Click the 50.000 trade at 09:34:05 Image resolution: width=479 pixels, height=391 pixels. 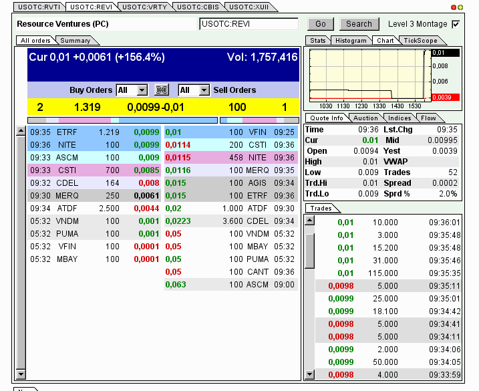(x=387, y=362)
